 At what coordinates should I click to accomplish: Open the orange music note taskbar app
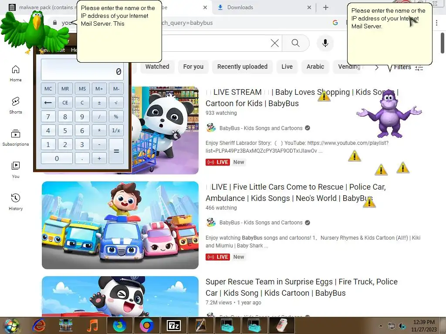pos(92,326)
